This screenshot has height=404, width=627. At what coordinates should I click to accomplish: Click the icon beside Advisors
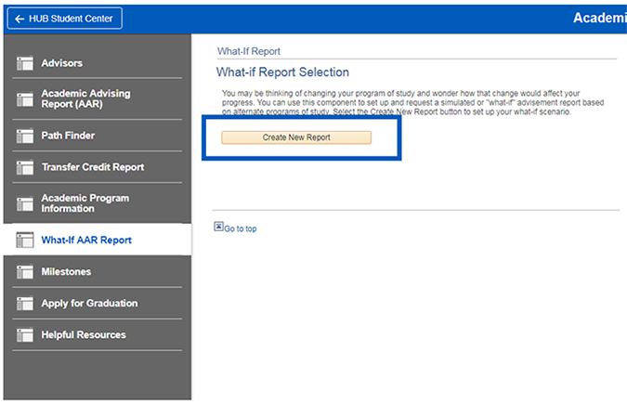[x=26, y=63]
